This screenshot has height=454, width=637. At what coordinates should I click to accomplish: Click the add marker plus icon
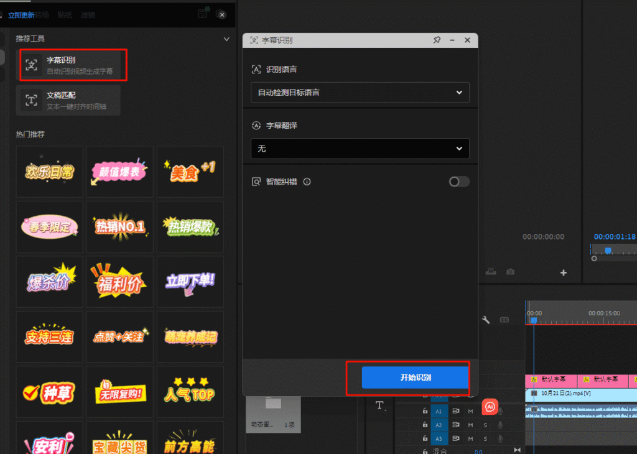click(563, 272)
